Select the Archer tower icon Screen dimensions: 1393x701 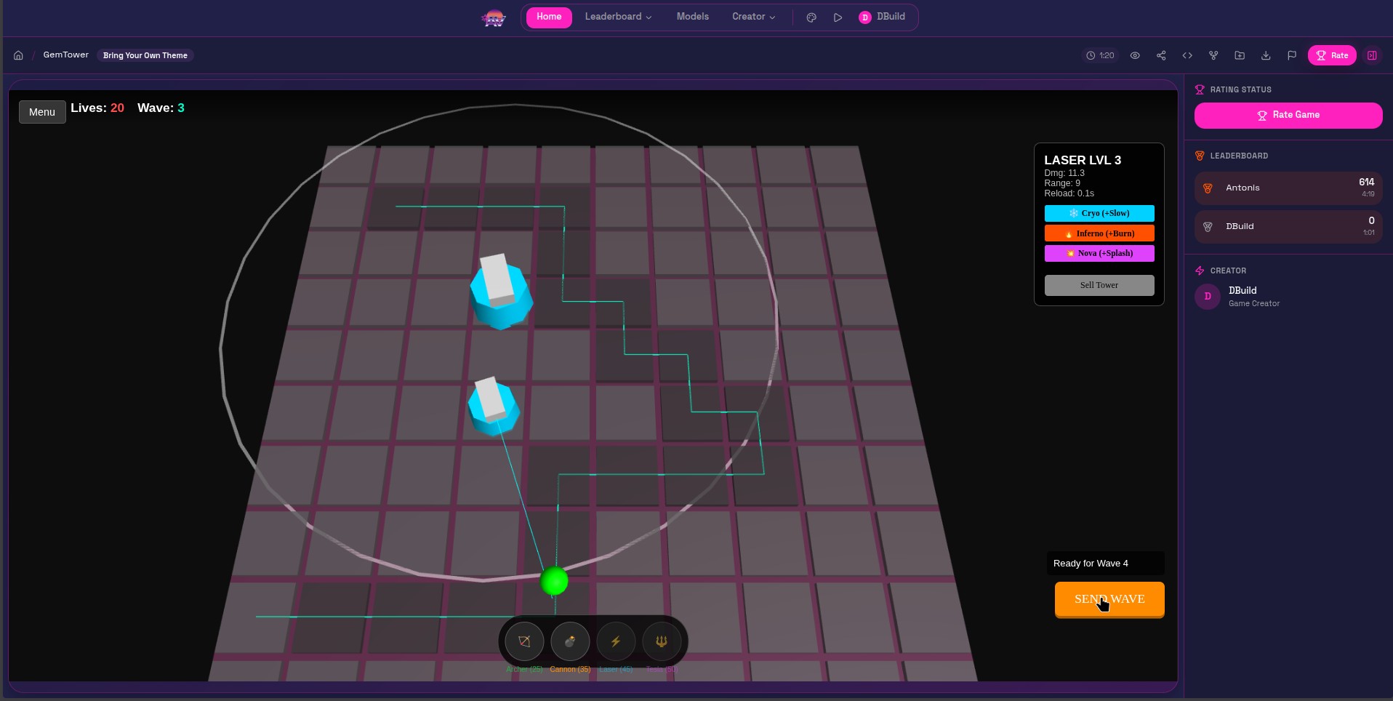524,641
